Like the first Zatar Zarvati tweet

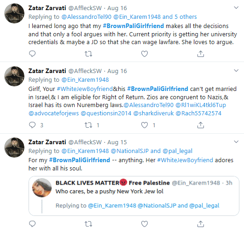pos(145,54)
